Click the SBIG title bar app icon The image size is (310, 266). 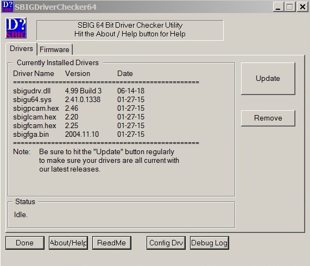tap(7, 7)
